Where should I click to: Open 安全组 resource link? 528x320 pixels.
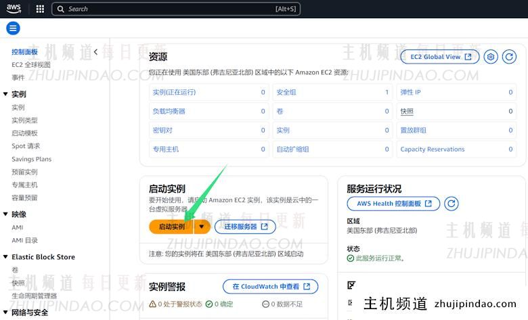click(x=286, y=92)
